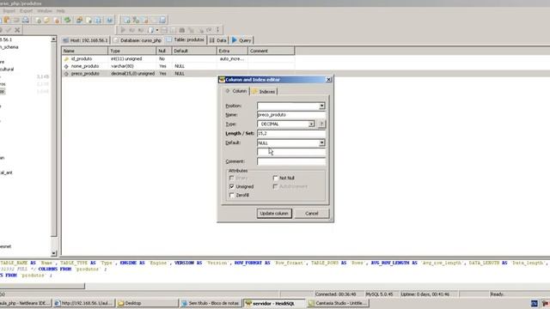This screenshot has height=309, width=550.
Task: Open the http://192.168.56.1 browser taskbar button
Action: (84, 303)
